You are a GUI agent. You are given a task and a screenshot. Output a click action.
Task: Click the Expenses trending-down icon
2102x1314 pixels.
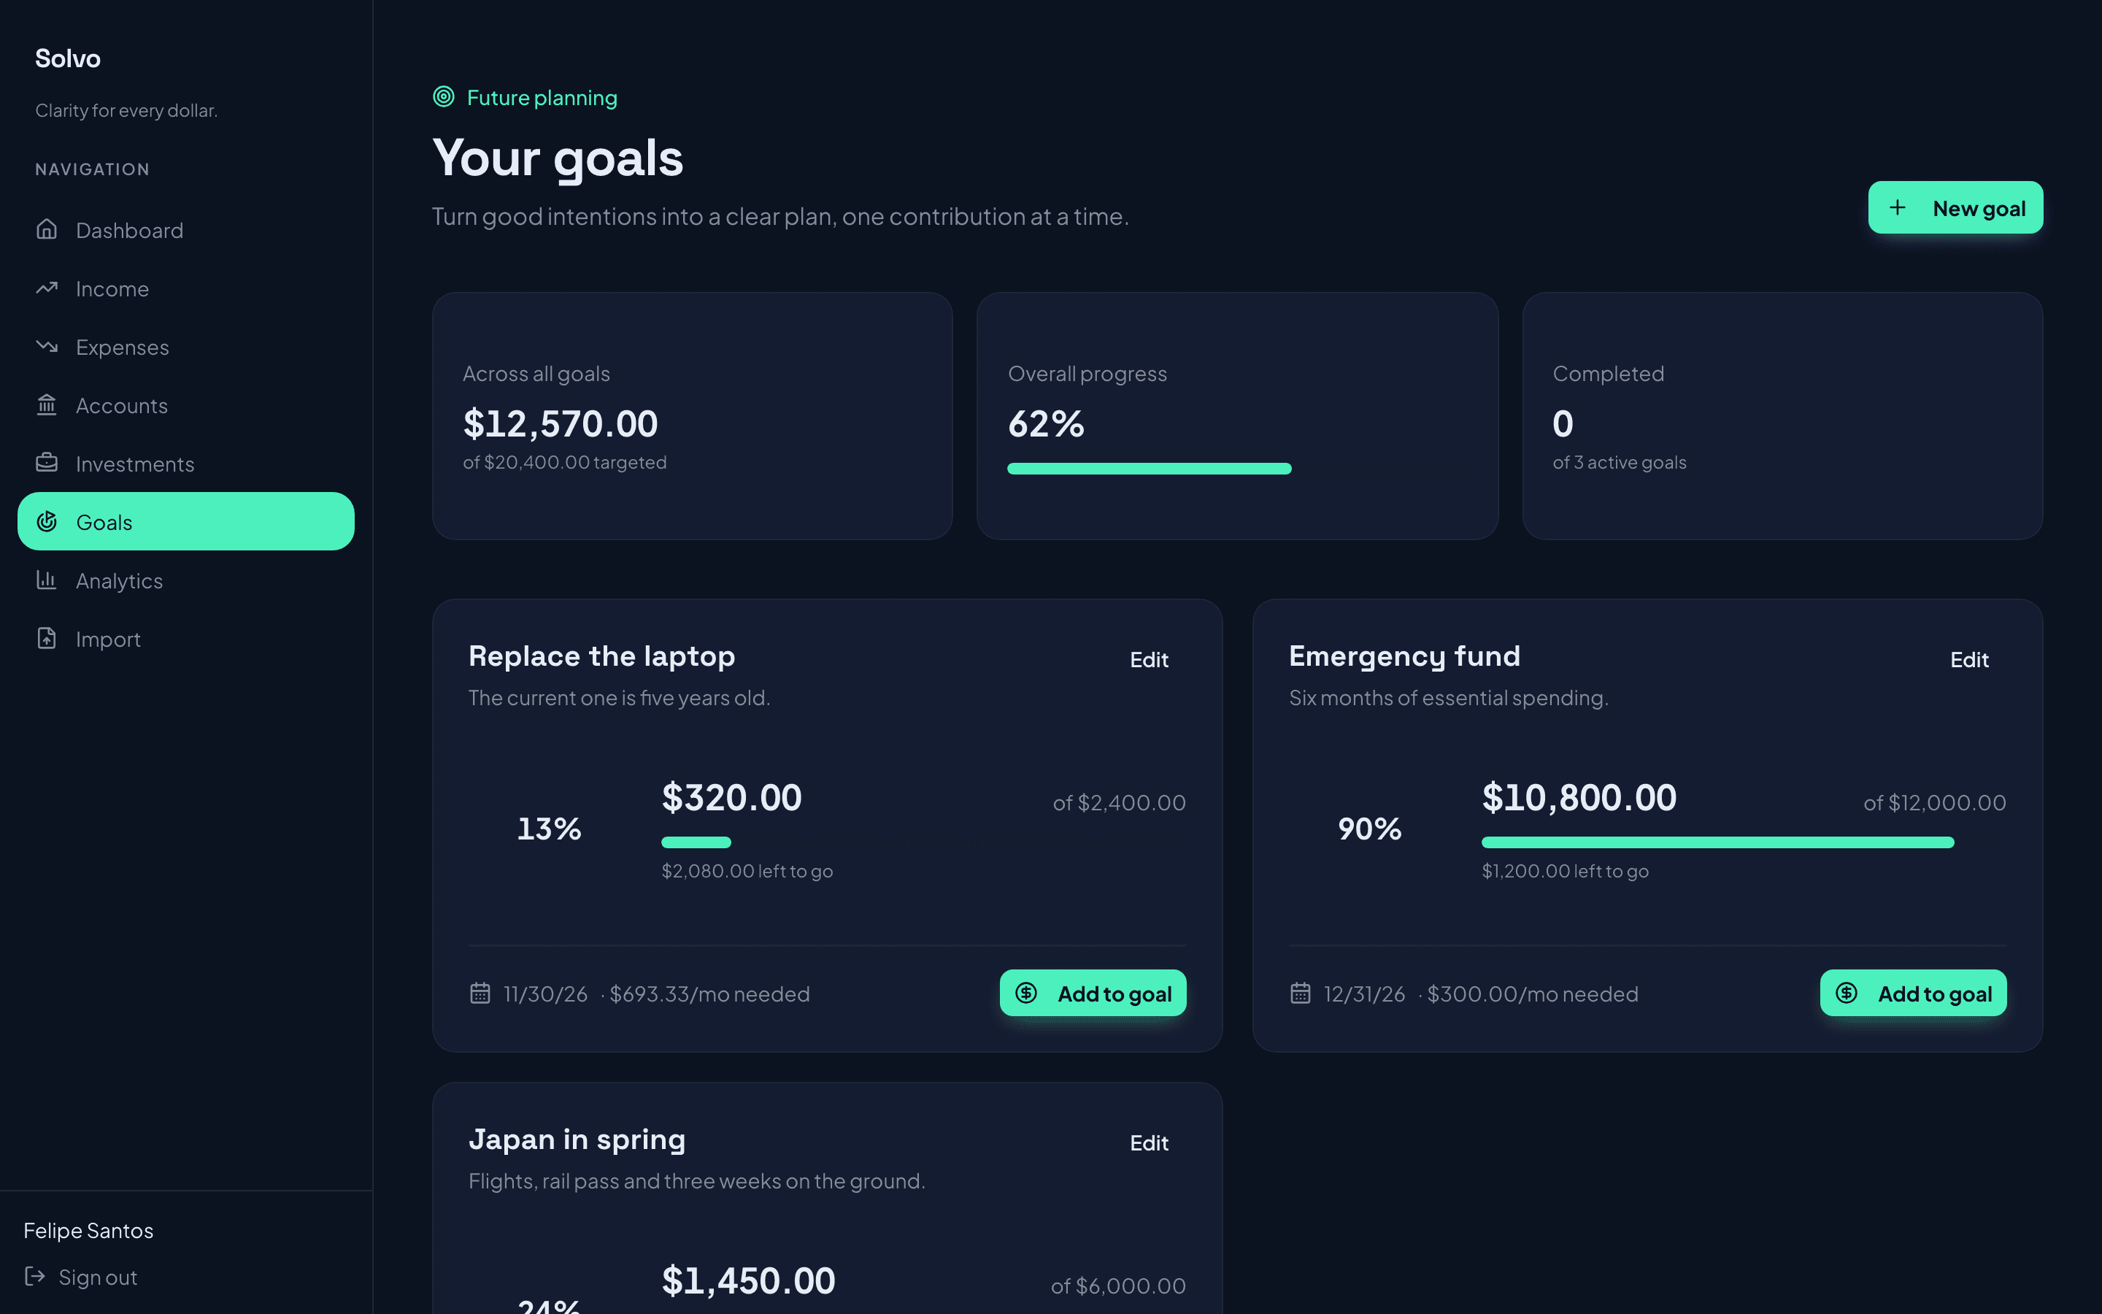(47, 346)
